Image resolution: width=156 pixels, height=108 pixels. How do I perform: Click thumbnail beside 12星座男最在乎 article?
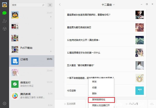point(140,53)
